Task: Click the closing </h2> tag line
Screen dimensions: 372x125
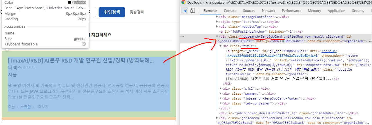Action: 227,84
